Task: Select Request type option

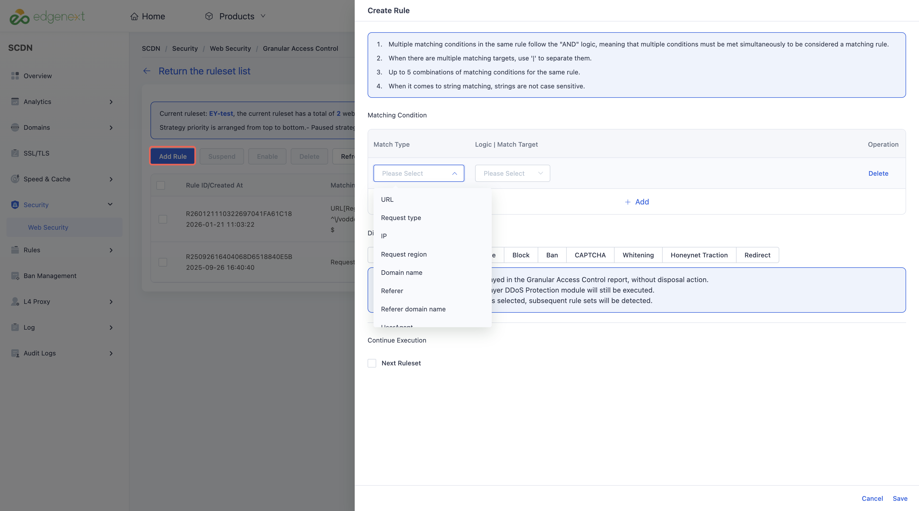Action: [x=432, y=218]
